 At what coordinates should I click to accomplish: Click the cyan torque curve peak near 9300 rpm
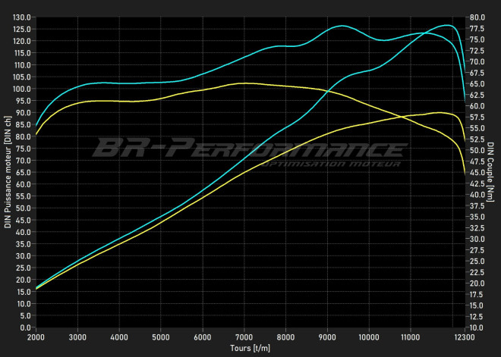(342, 26)
